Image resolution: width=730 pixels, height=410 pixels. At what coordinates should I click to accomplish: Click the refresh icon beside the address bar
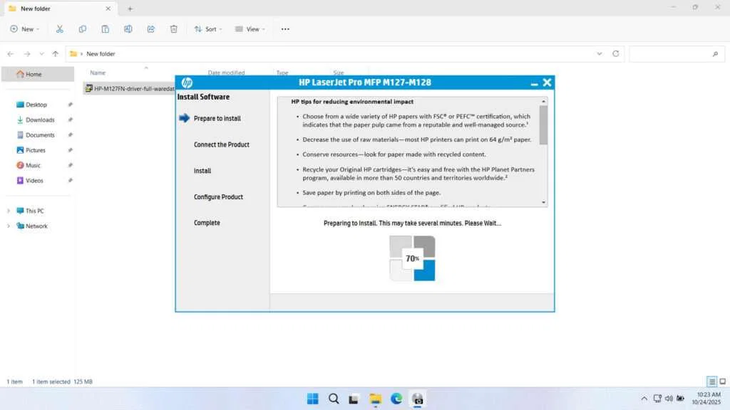pos(615,53)
